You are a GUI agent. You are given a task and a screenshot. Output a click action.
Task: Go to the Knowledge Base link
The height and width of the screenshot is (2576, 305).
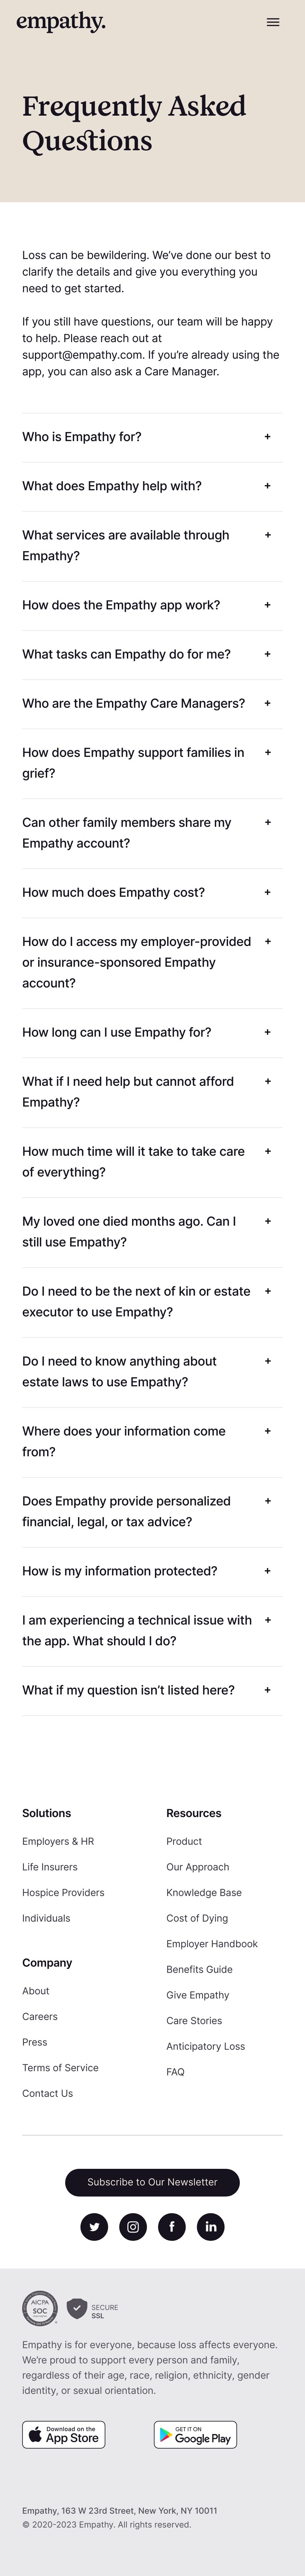[204, 1892]
